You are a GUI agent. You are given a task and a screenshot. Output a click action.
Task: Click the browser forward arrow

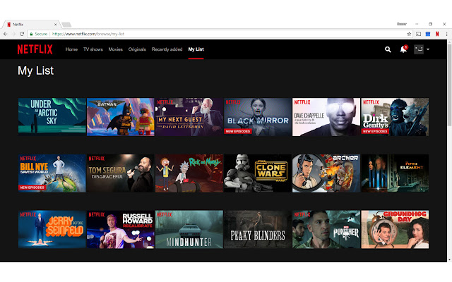(13, 34)
